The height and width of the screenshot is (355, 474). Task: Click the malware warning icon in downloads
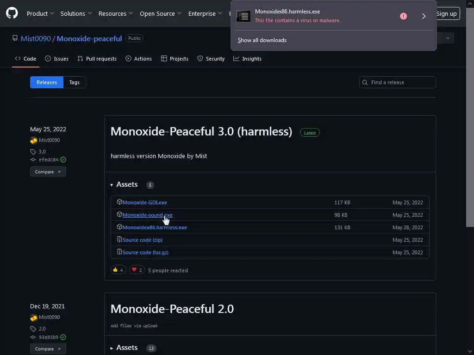[403, 16]
